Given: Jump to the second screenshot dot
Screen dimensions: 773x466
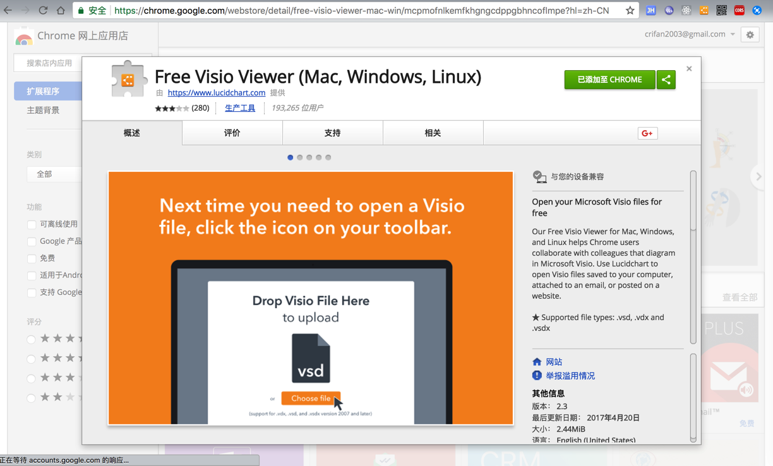Looking at the screenshot, I should tap(300, 157).
